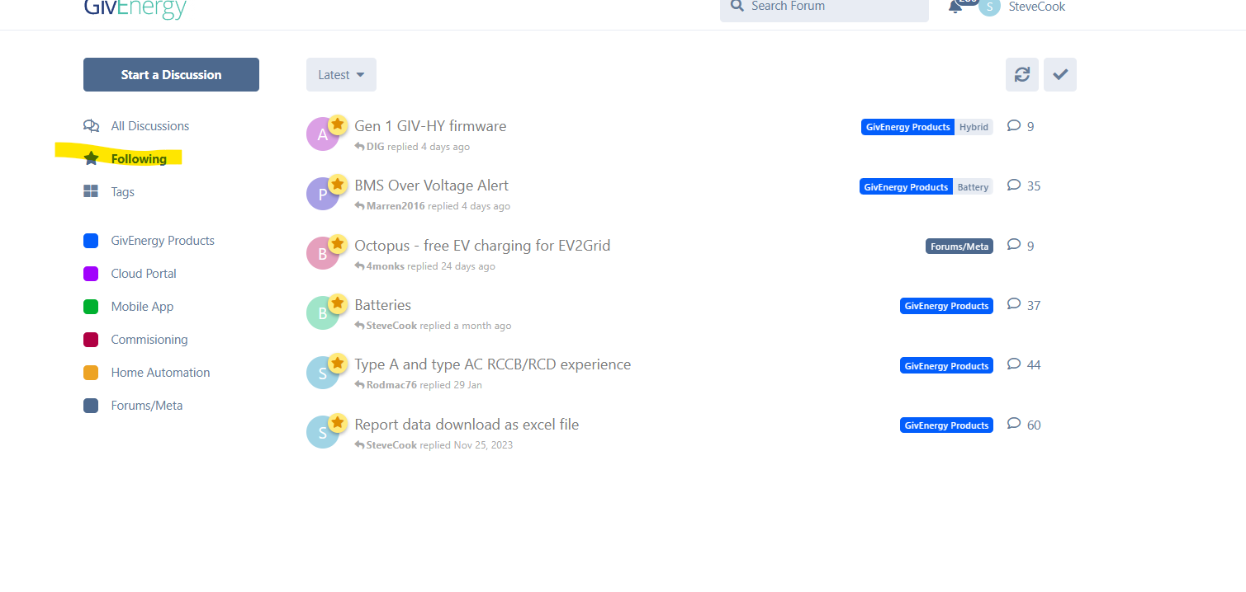Click the Battery tag badge
Image resolution: width=1246 pixels, height=592 pixels.
click(973, 187)
